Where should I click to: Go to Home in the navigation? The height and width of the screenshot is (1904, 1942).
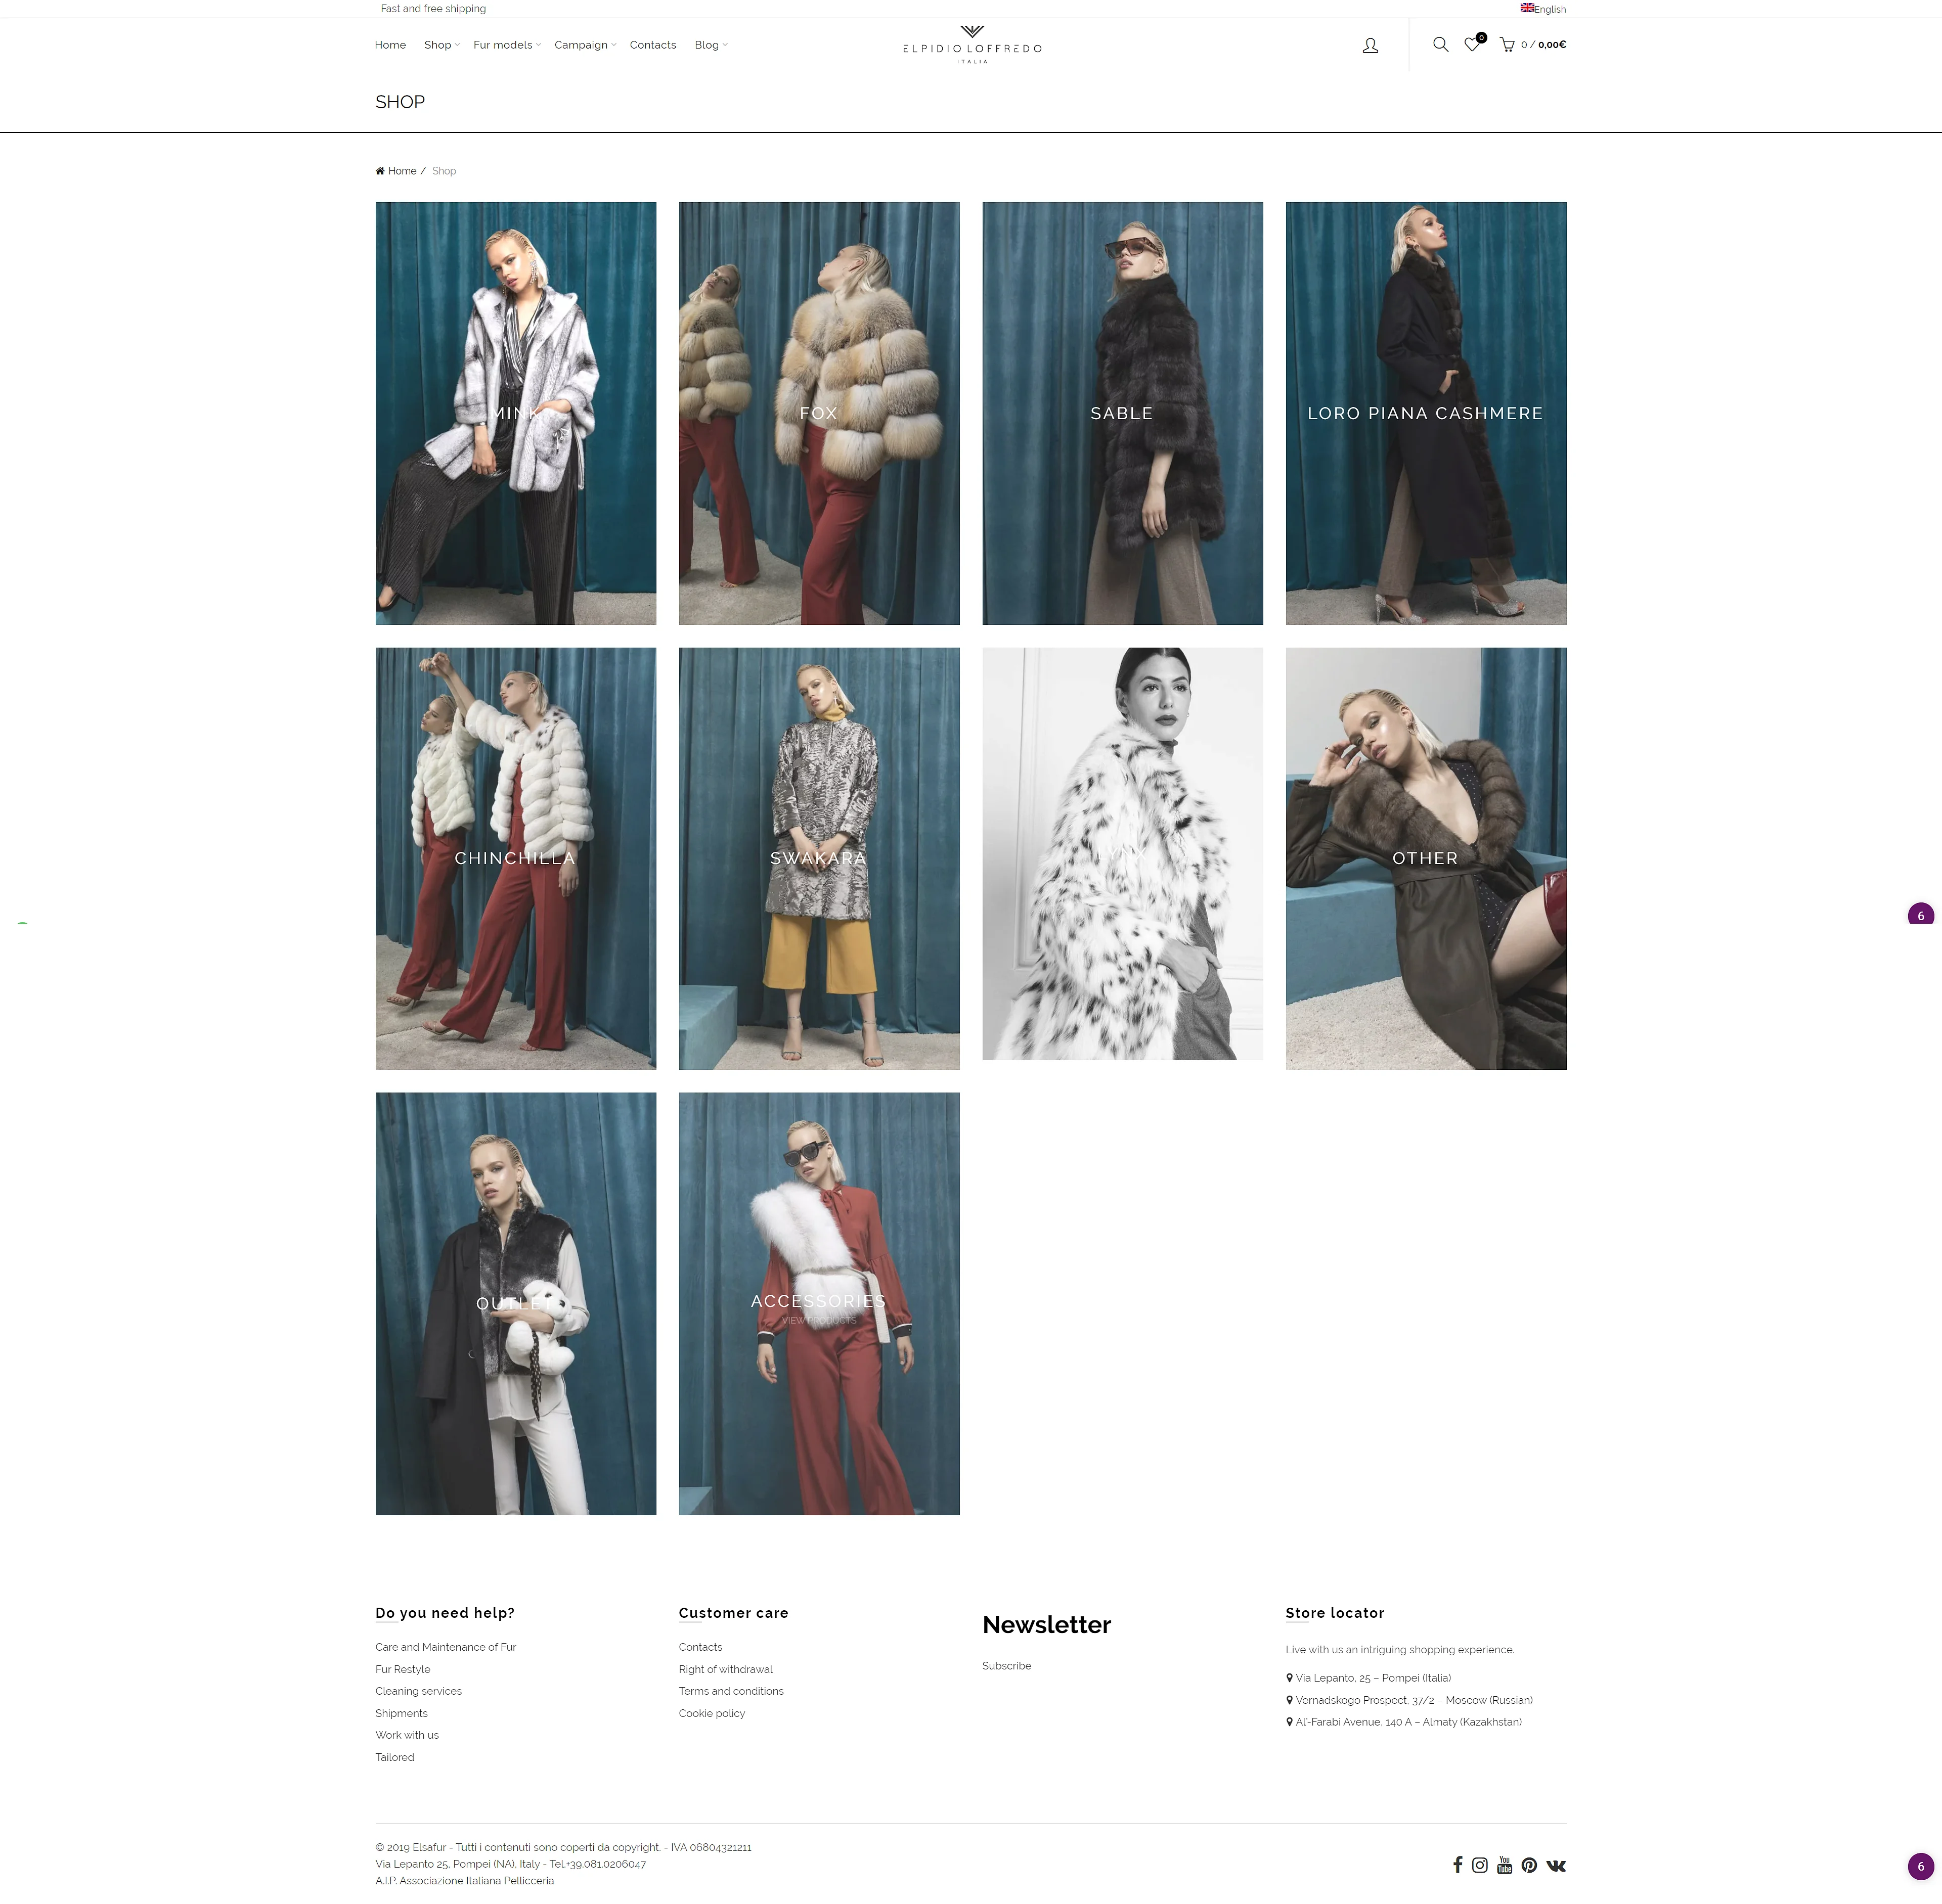coord(390,45)
